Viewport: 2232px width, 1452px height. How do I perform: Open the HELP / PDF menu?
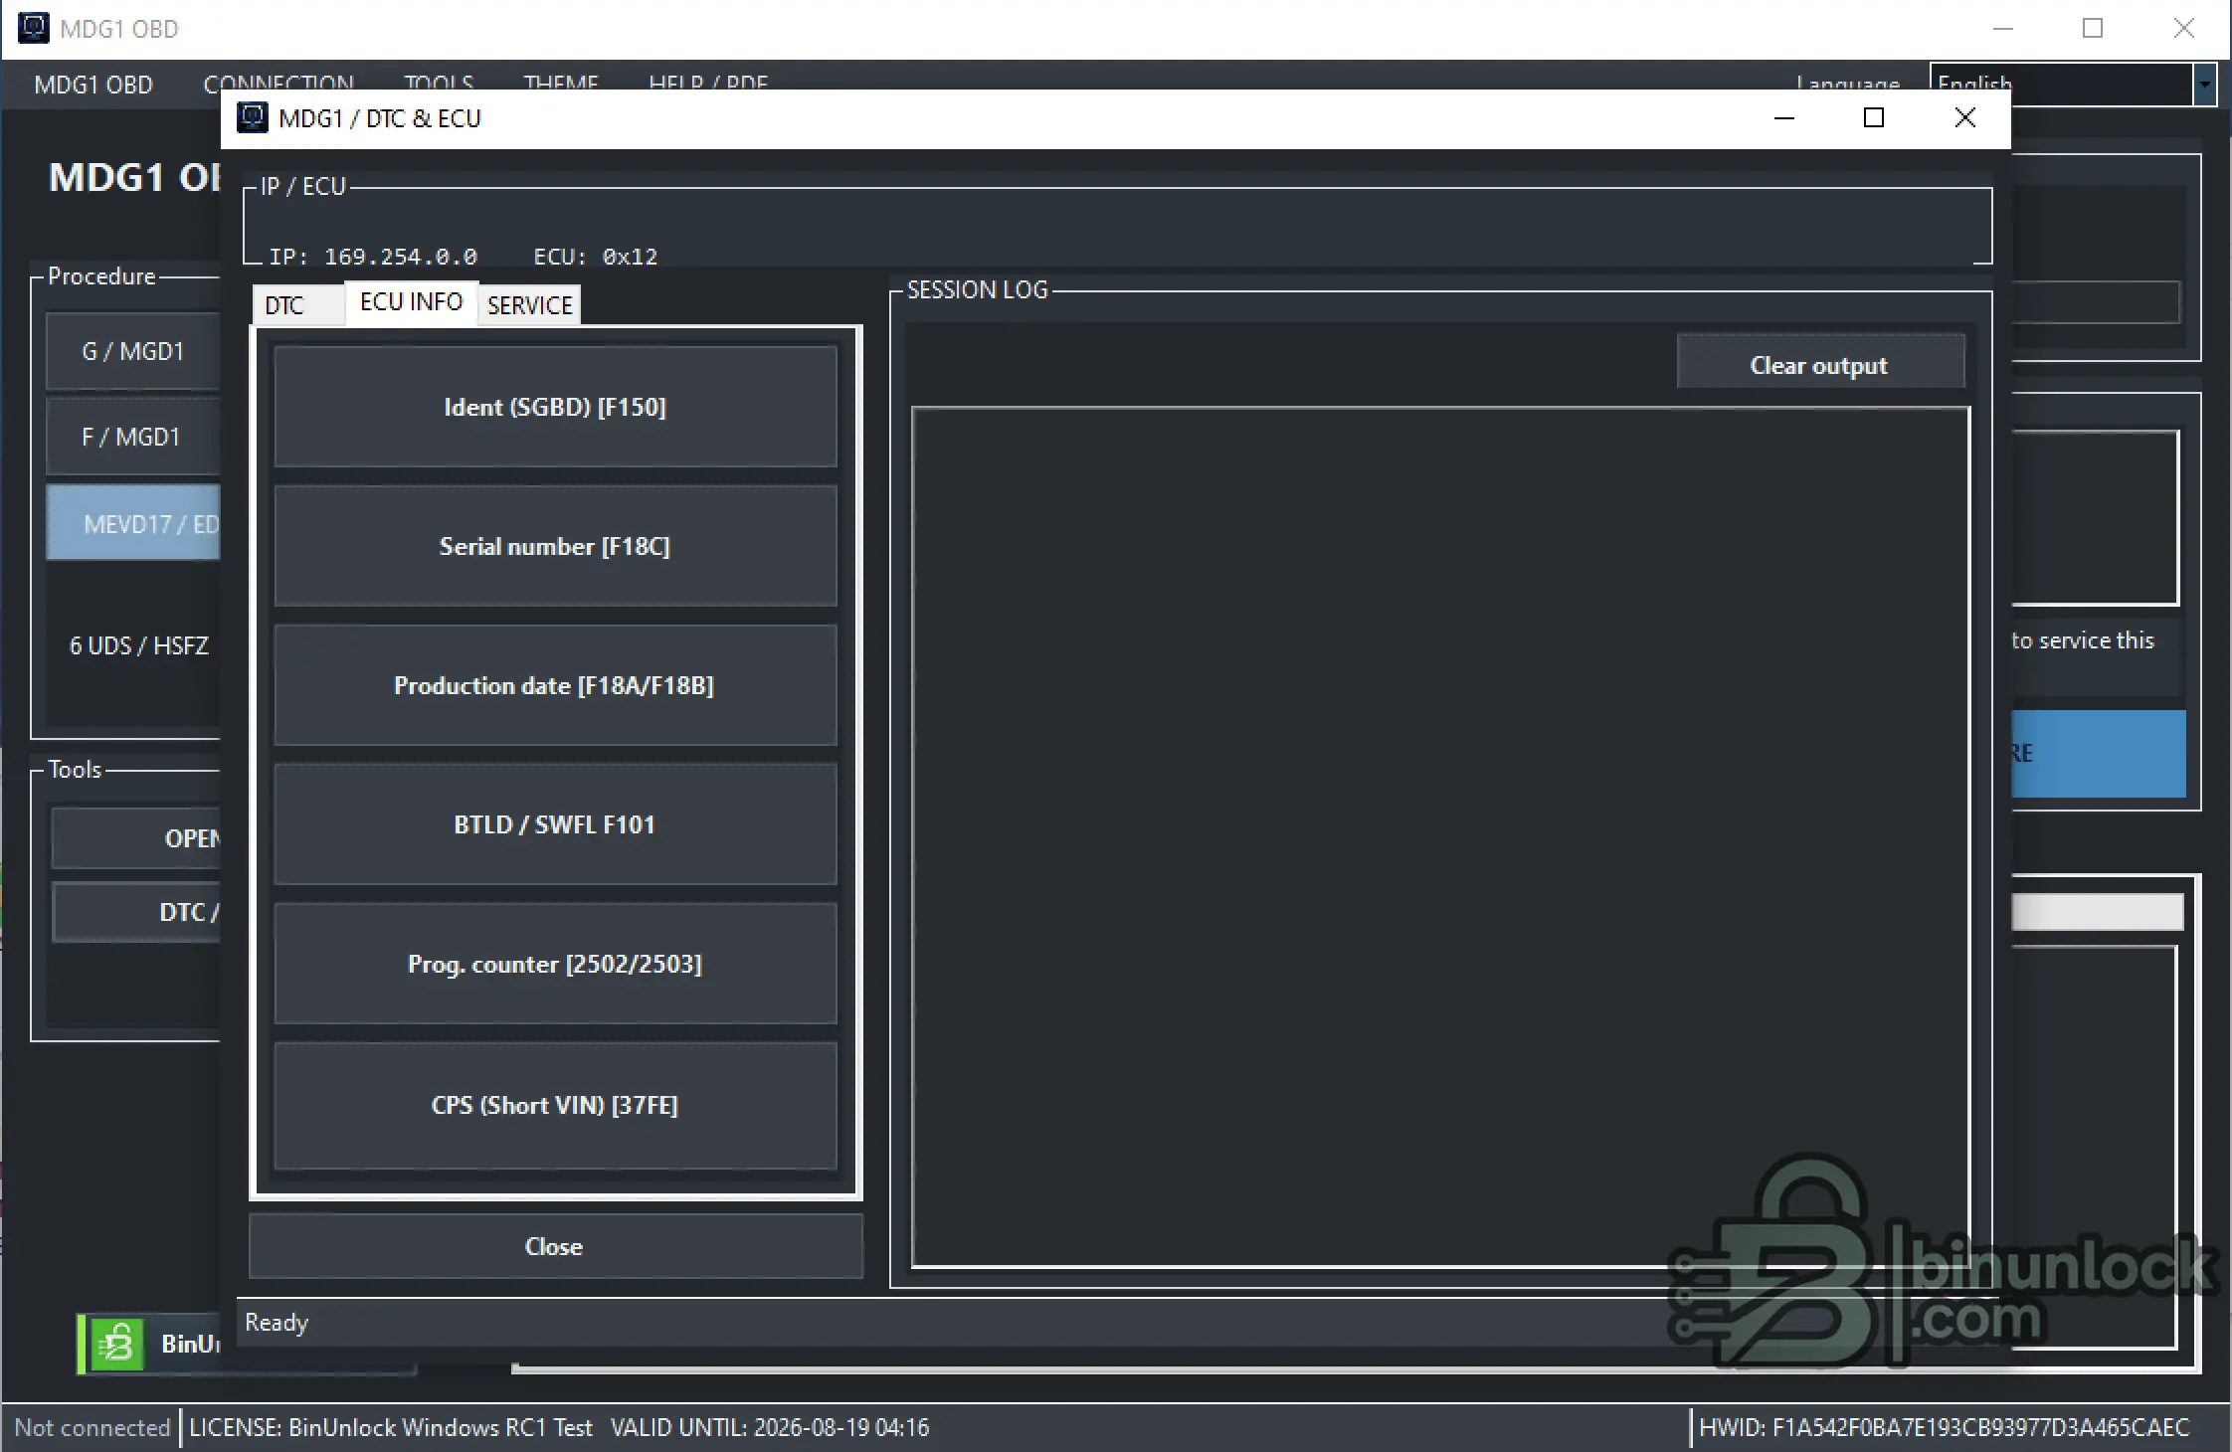708,84
